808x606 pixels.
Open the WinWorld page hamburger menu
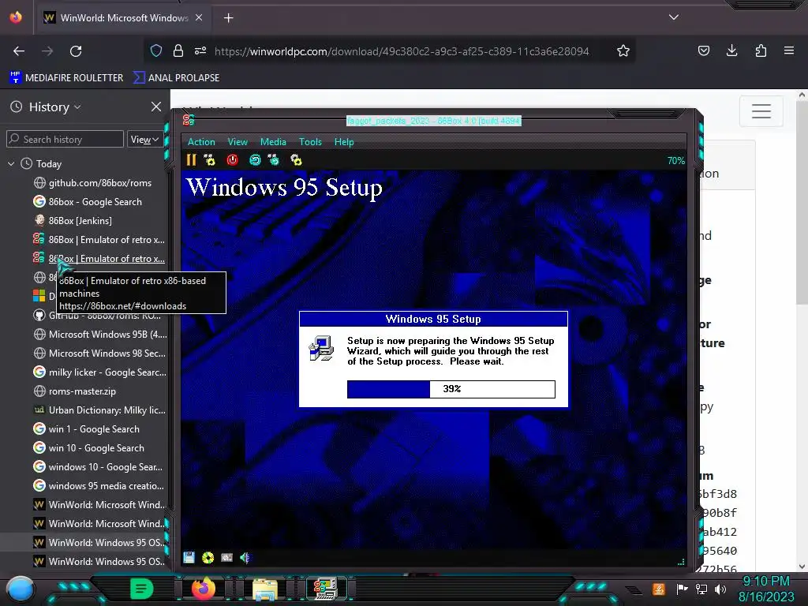761,110
